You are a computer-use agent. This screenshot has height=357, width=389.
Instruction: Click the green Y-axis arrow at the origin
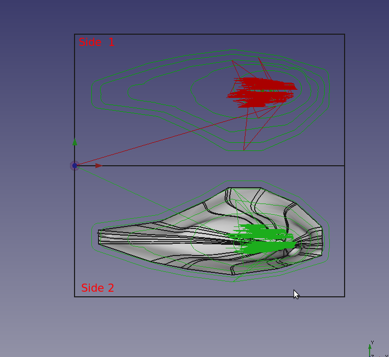click(75, 143)
